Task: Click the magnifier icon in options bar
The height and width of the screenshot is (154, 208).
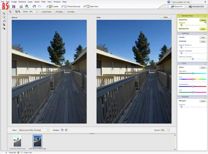Action: click(x=10, y=12)
